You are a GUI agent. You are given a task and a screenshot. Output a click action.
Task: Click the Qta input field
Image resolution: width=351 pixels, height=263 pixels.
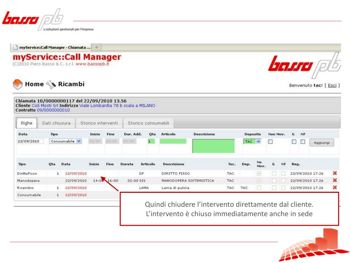click(151, 141)
